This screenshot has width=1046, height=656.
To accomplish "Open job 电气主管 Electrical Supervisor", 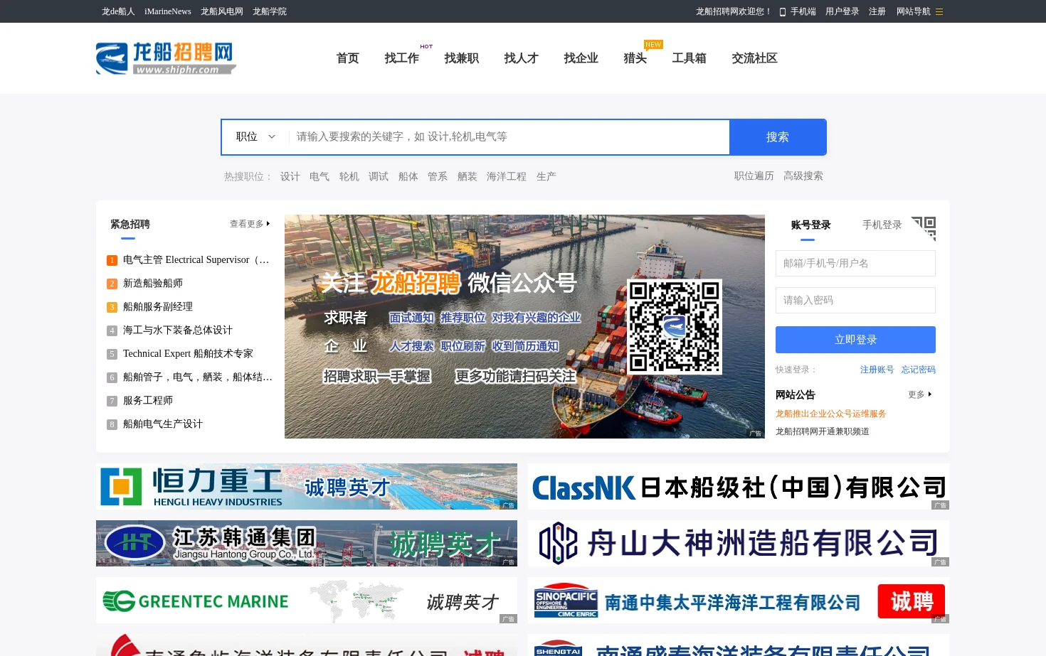I will pos(196,260).
